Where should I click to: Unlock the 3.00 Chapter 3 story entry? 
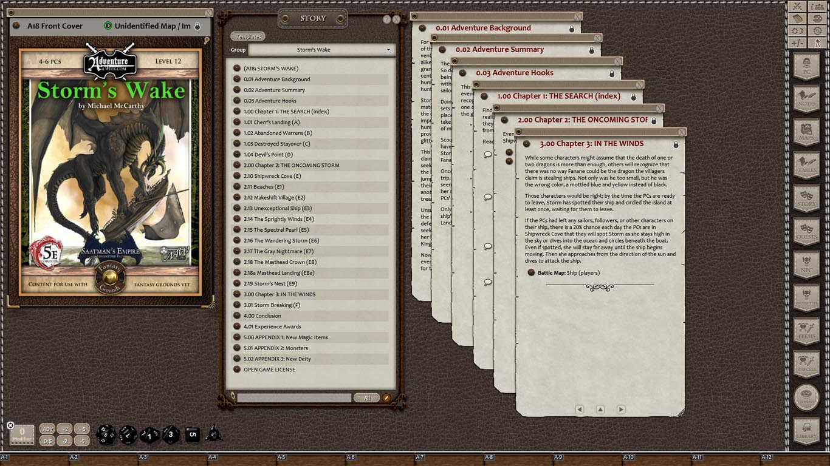[x=675, y=144]
